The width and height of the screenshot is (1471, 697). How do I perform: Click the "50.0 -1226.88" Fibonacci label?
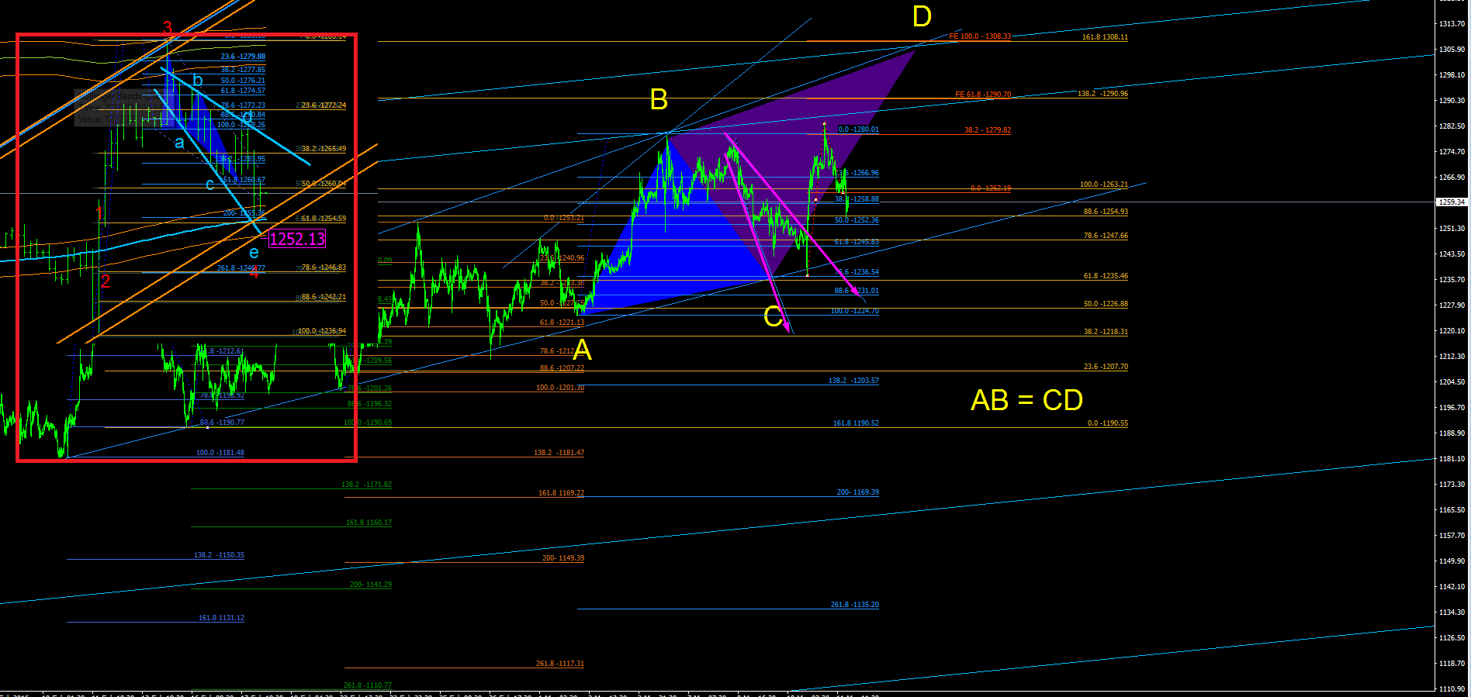tap(1106, 304)
